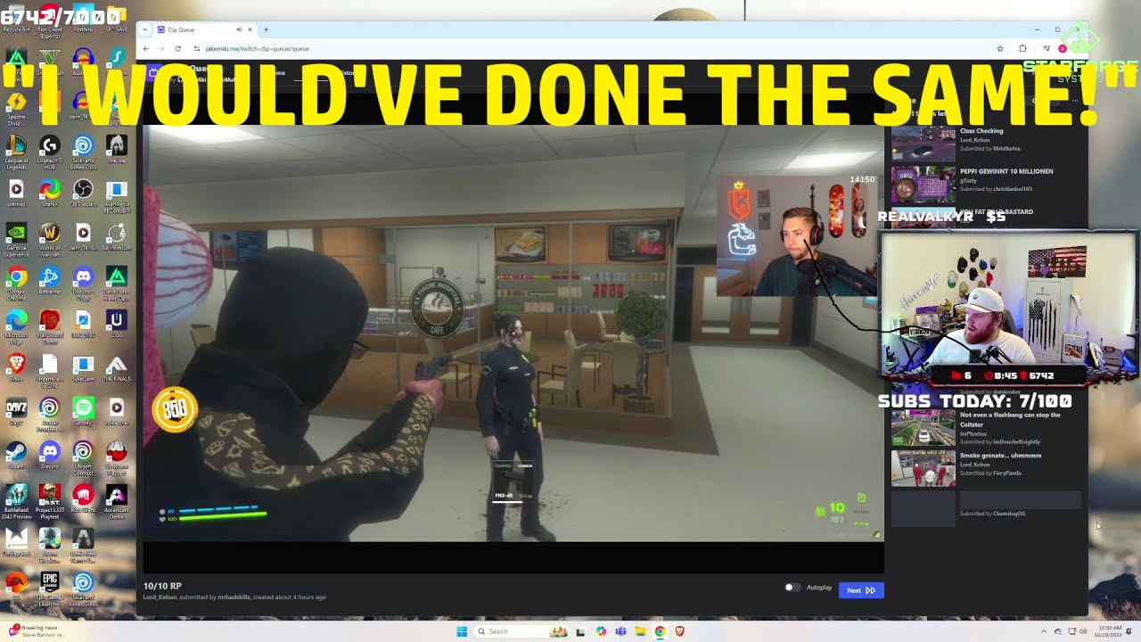
Task: Open Battle.net desktop icon
Action: (x=50, y=281)
